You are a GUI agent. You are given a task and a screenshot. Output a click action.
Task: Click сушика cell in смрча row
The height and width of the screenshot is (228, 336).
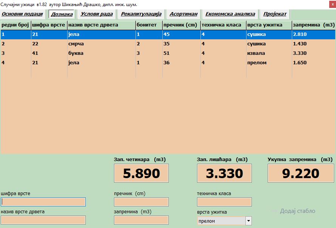coord(269,44)
